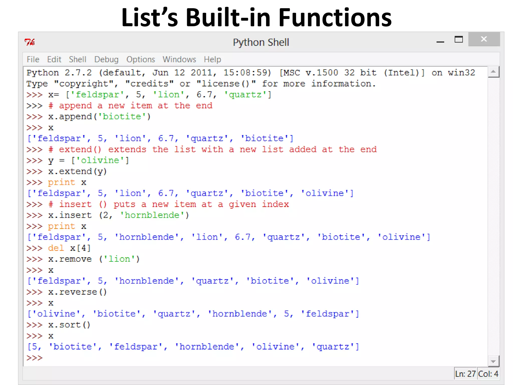Open the Edit menu
513x385 pixels.
point(54,59)
